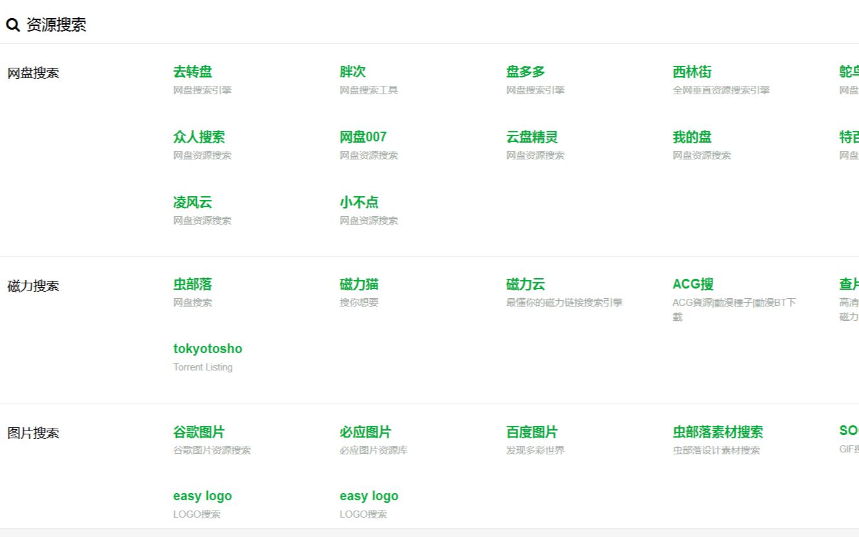Open the 去转盘 netdisk search link
Viewport: 859px width, 537px height.
tap(192, 72)
